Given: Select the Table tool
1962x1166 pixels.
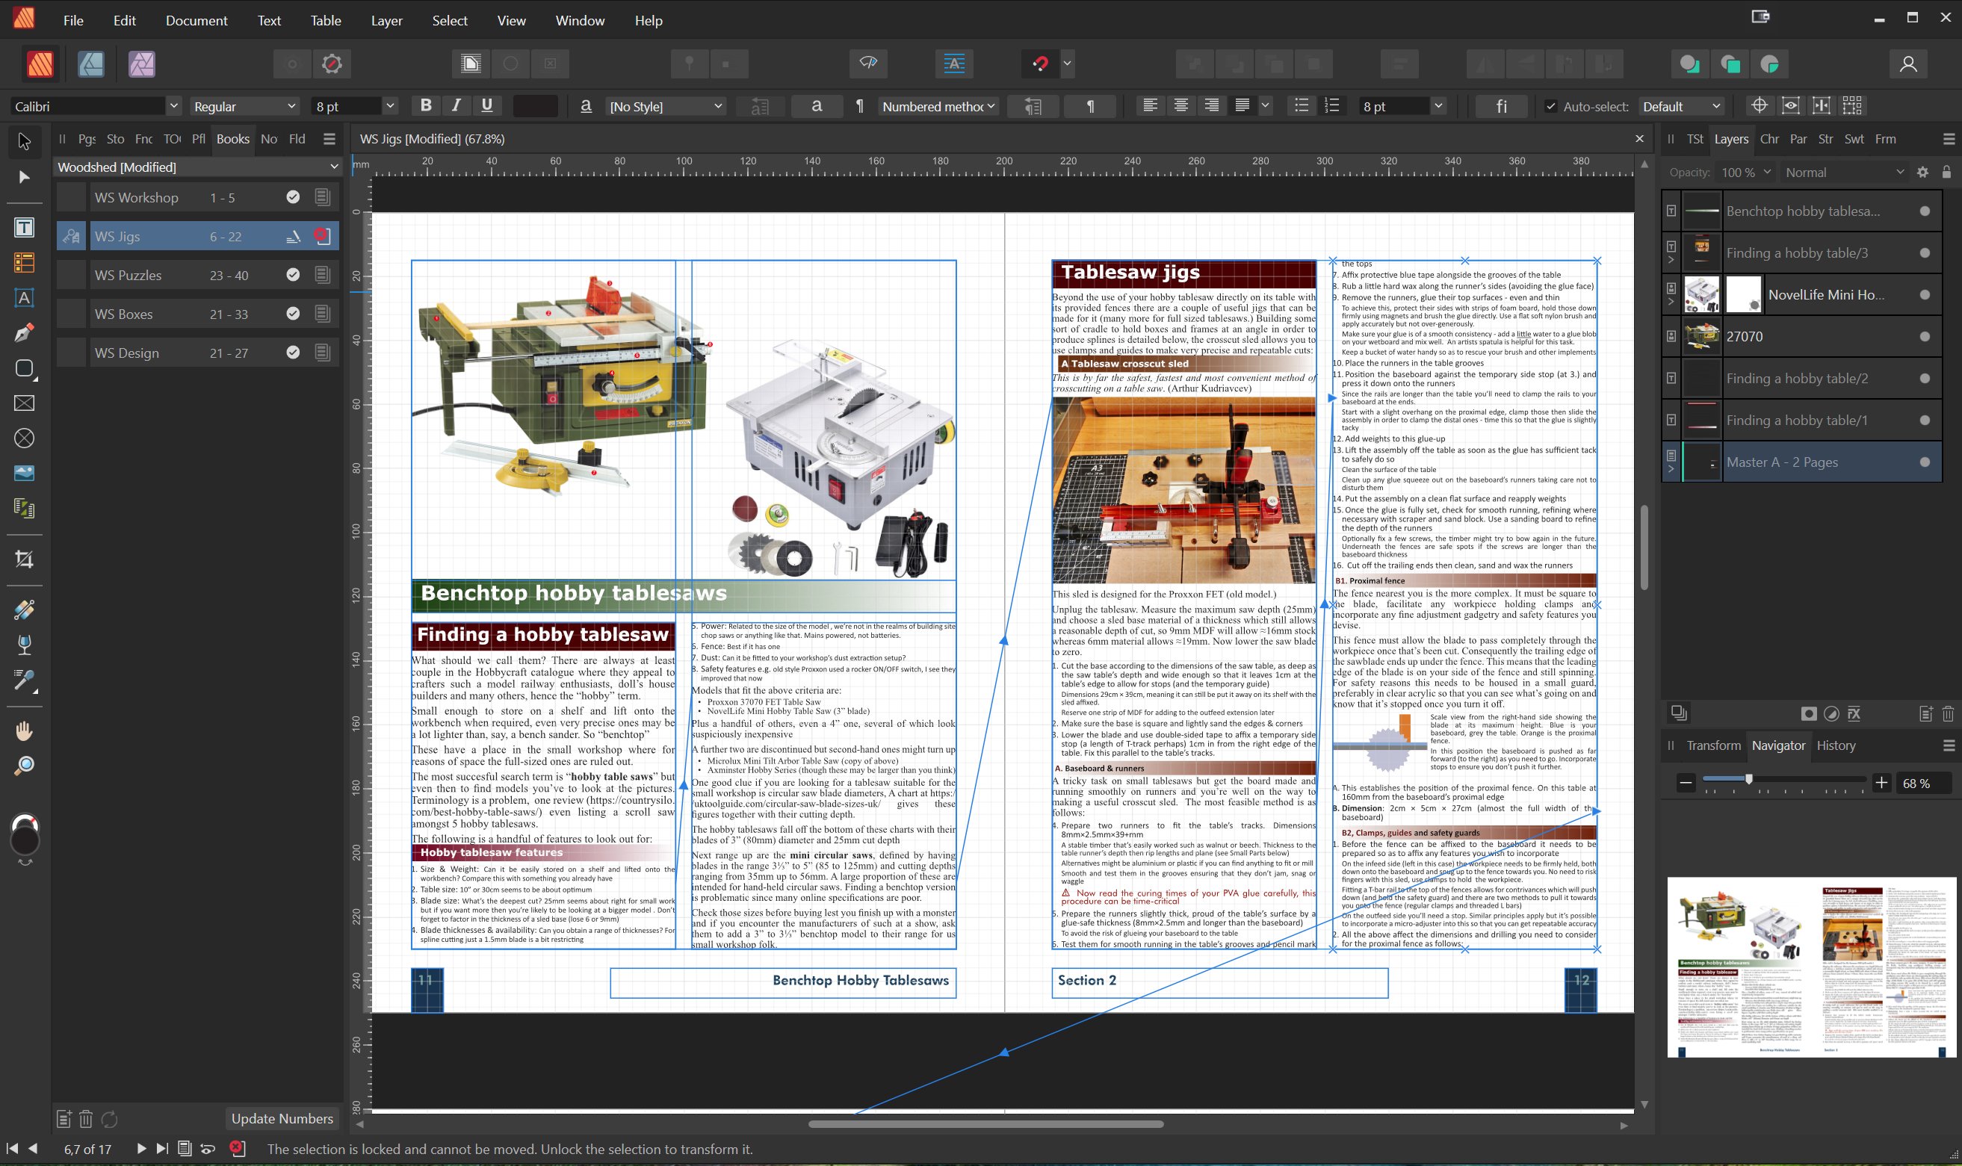Looking at the screenshot, I should tap(25, 262).
